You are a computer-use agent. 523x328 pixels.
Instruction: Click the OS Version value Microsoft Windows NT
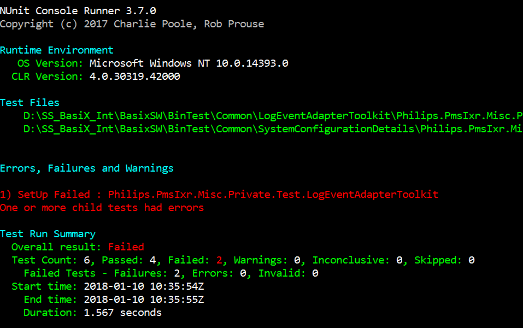pos(189,63)
